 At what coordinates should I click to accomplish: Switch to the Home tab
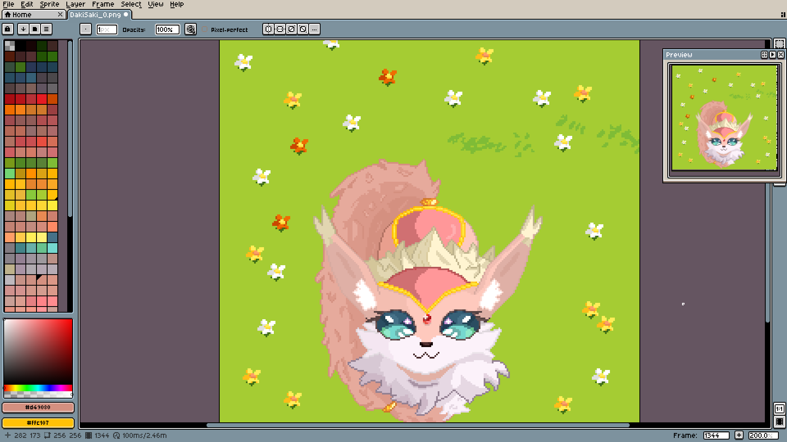click(22, 14)
